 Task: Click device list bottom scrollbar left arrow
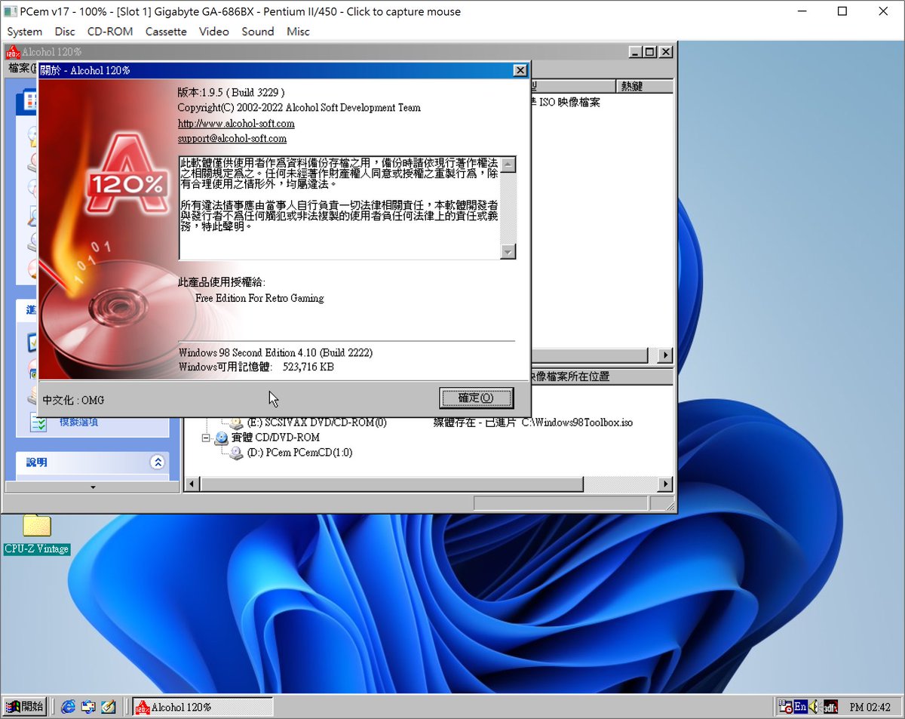pos(192,484)
